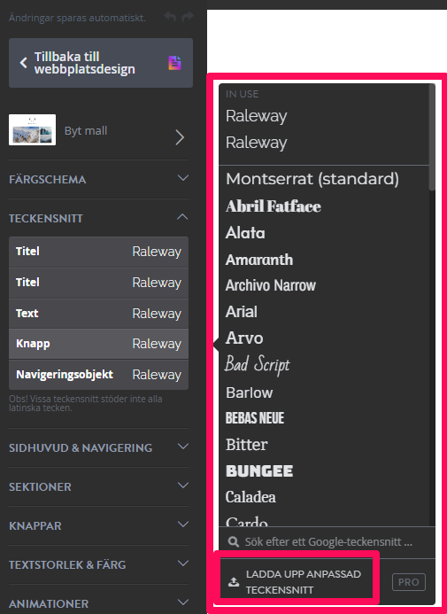The height and width of the screenshot is (614, 447).
Task: Click the upload icon for custom font
Action: coord(234,582)
